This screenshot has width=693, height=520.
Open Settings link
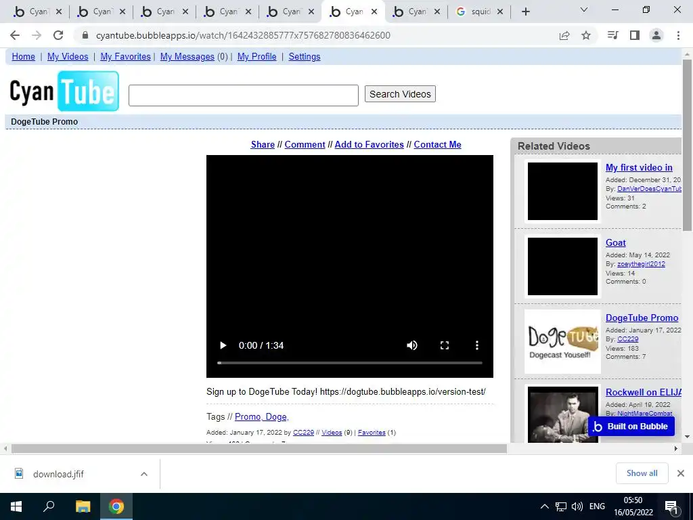click(305, 57)
